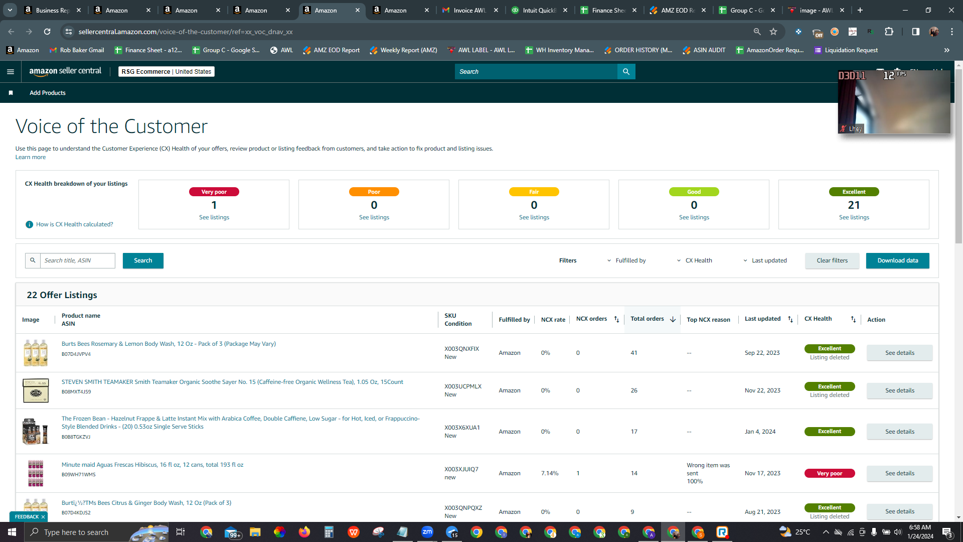Open the ASIN AUDIT bookmark

704,50
